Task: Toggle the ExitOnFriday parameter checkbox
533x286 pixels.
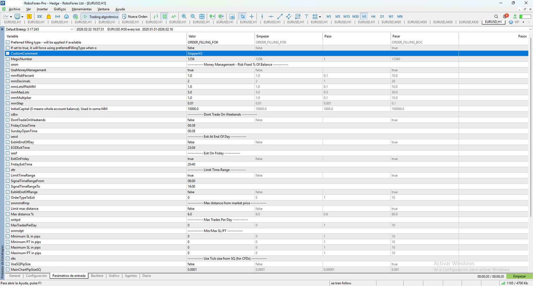Action: pos(8,159)
